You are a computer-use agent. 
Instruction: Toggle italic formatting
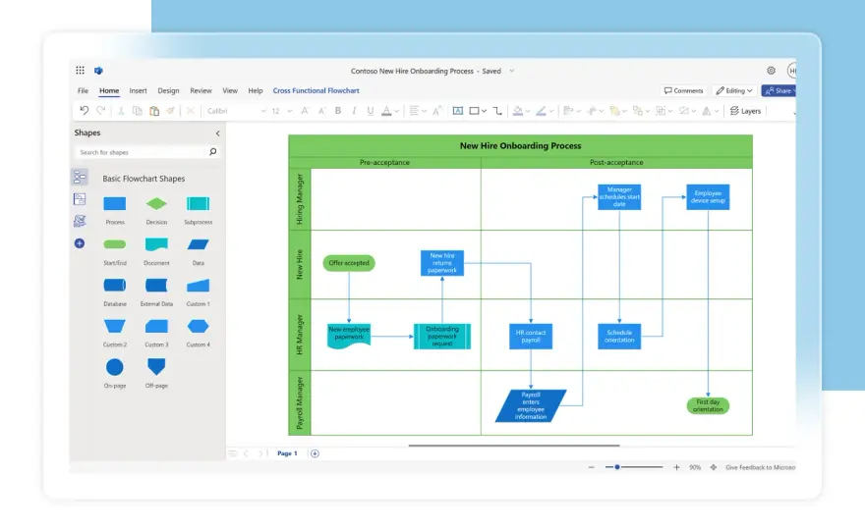(x=354, y=111)
